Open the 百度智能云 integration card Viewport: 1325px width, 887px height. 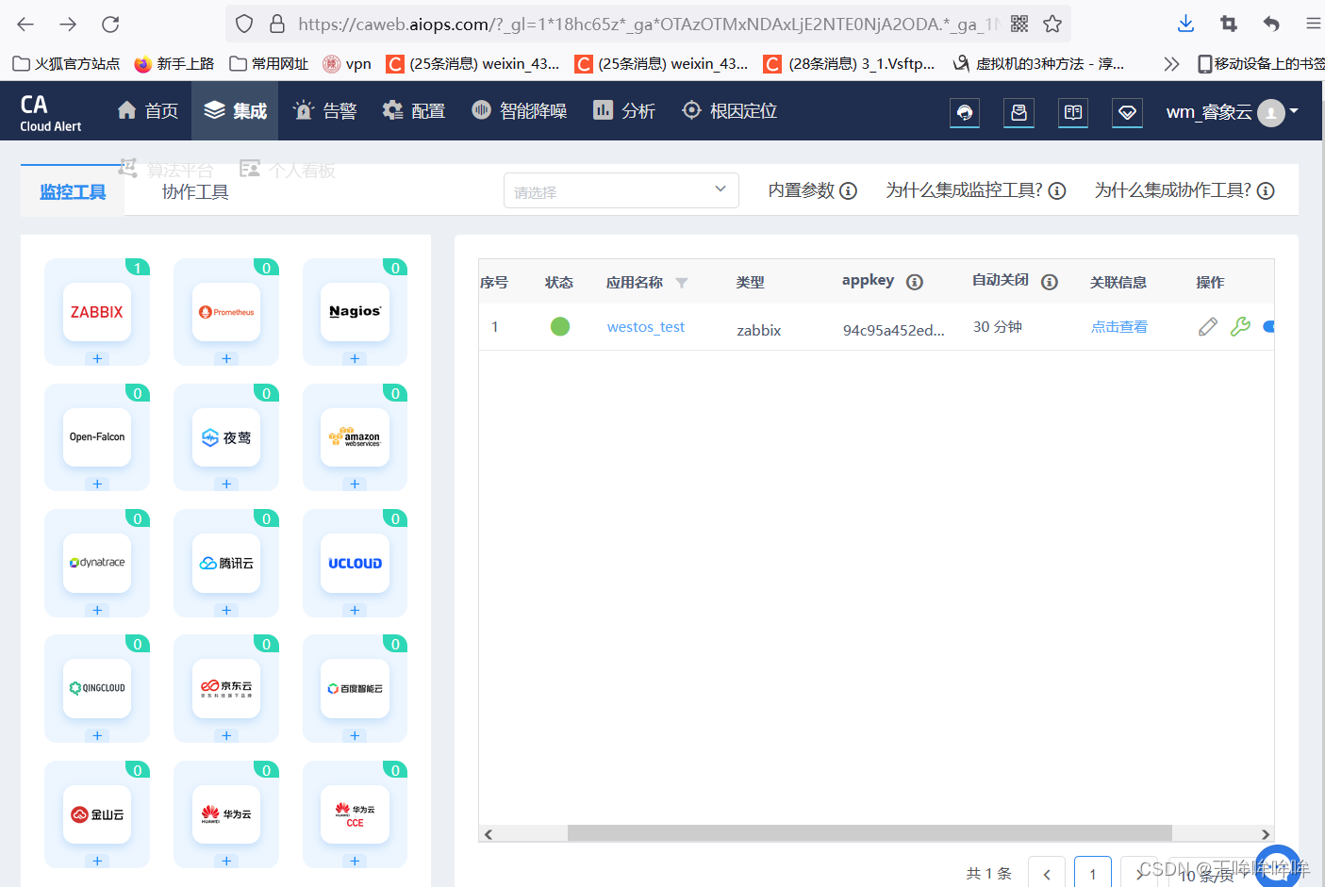(x=355, y=688)
